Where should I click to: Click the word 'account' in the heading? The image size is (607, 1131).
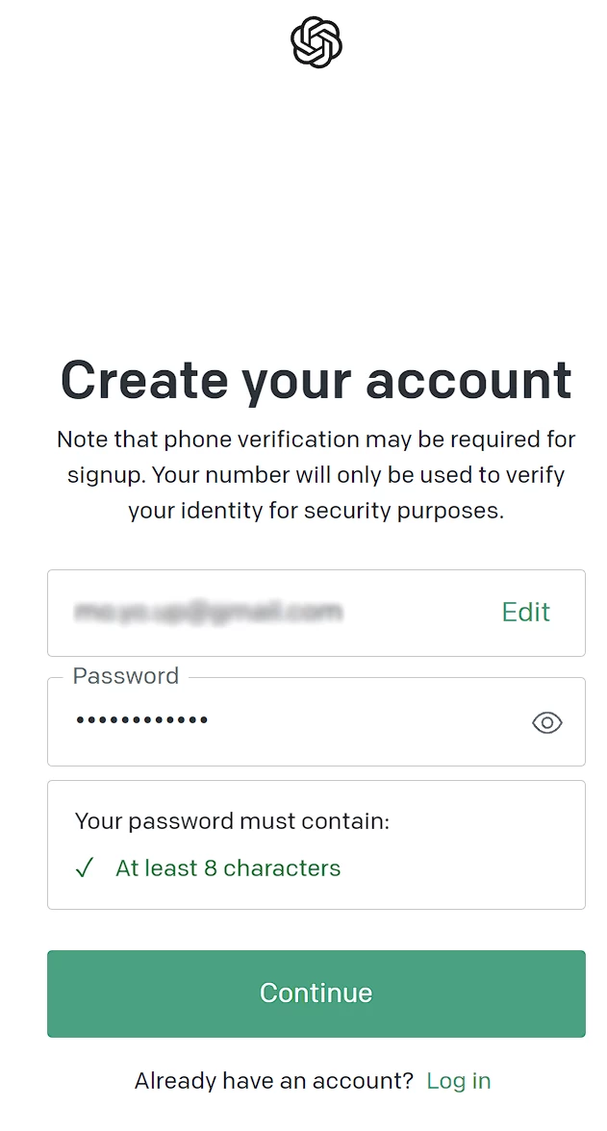tap(469, 380)
